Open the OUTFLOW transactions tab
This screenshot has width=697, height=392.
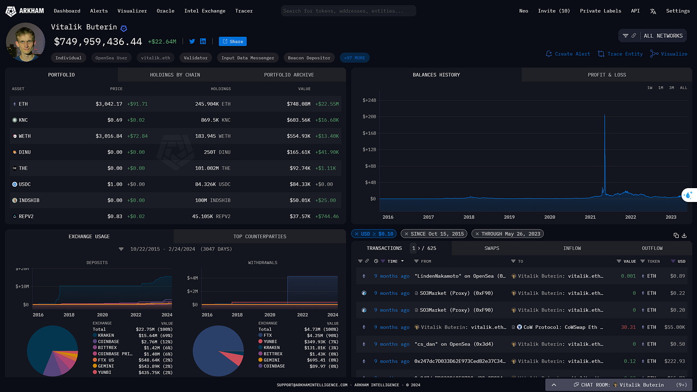(652, 248)
